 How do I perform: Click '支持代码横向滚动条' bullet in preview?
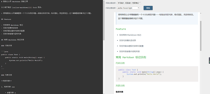(128, 40)
